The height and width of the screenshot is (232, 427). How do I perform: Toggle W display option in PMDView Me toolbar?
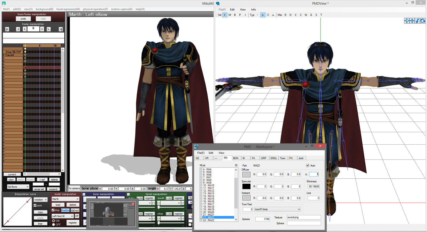(x=306, y=15)
